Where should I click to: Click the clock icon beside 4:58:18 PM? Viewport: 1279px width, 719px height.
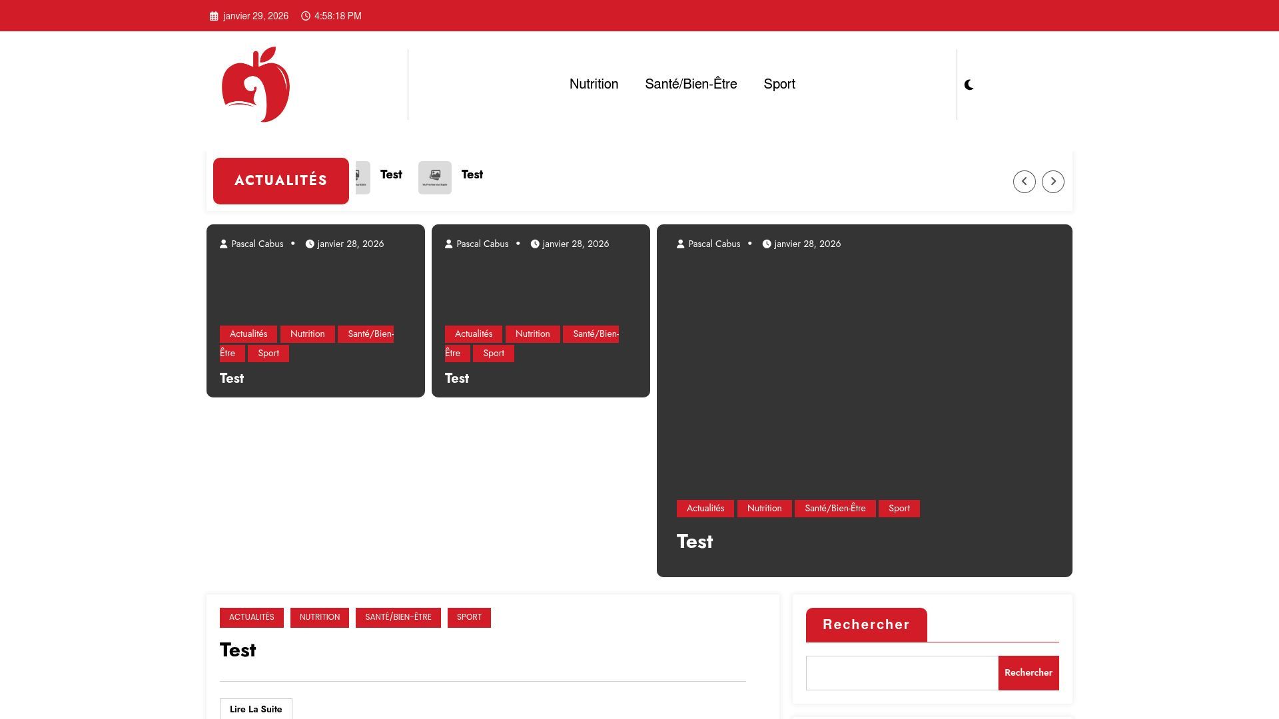[x=306, y=16]
